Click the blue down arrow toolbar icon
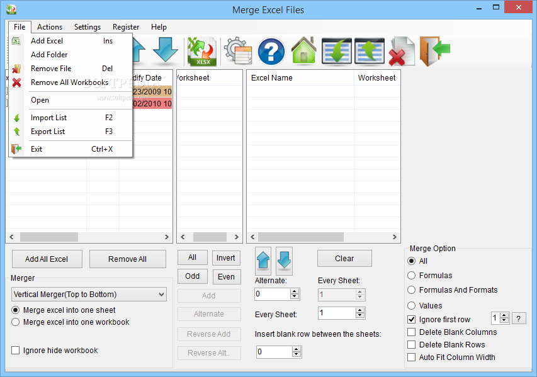Image resolution: width=537 pixels, height=377 pixels. coord(166,50)
